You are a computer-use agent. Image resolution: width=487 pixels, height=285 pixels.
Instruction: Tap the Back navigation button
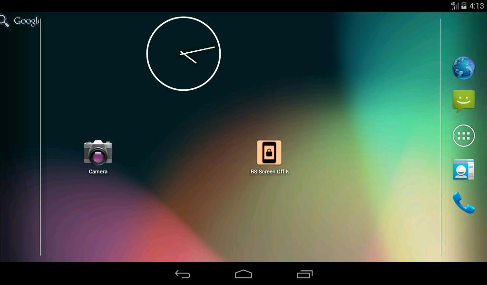(182, 274)
